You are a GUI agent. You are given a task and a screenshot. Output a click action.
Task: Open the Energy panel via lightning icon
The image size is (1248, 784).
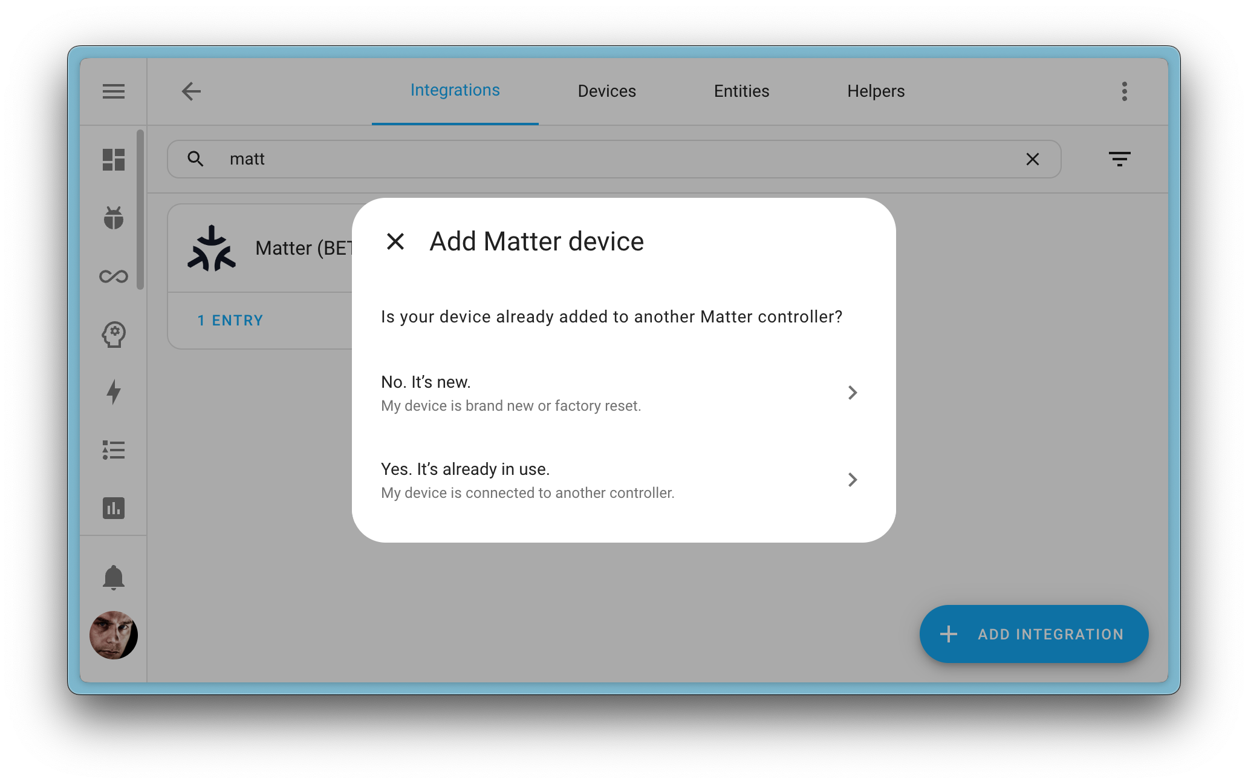(x=113, y=392)
